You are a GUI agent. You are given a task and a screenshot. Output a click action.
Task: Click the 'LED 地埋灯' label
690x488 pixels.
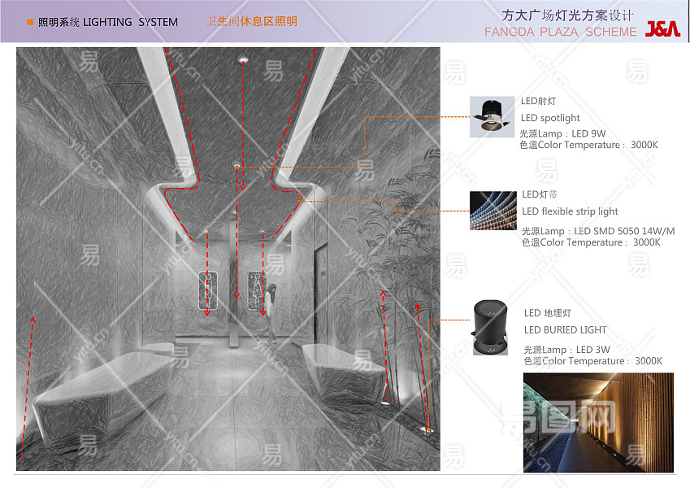click(x=548, y=313)
